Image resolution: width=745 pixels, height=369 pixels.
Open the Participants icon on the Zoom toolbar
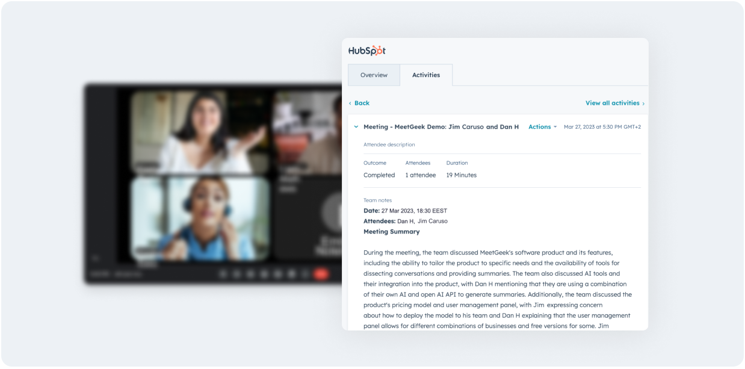249,273
